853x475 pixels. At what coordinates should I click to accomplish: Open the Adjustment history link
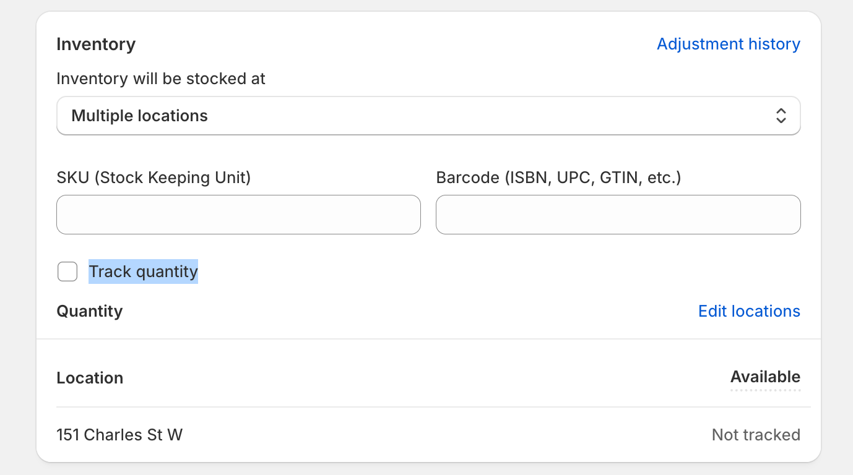coord(728,45)
